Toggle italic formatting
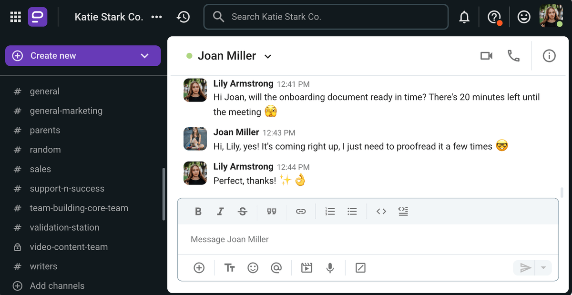The width and height of the screenshot is (572, 295). tap(220, 212)
